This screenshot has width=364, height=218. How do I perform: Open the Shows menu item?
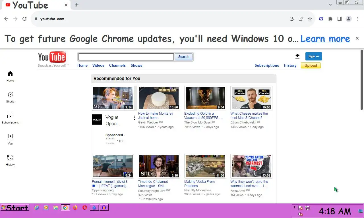click(136, 65)
